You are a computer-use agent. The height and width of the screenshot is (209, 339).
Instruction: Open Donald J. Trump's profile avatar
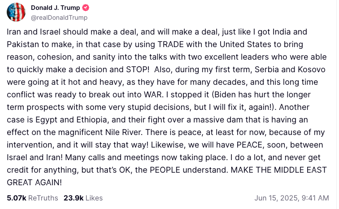coord(16,12)
